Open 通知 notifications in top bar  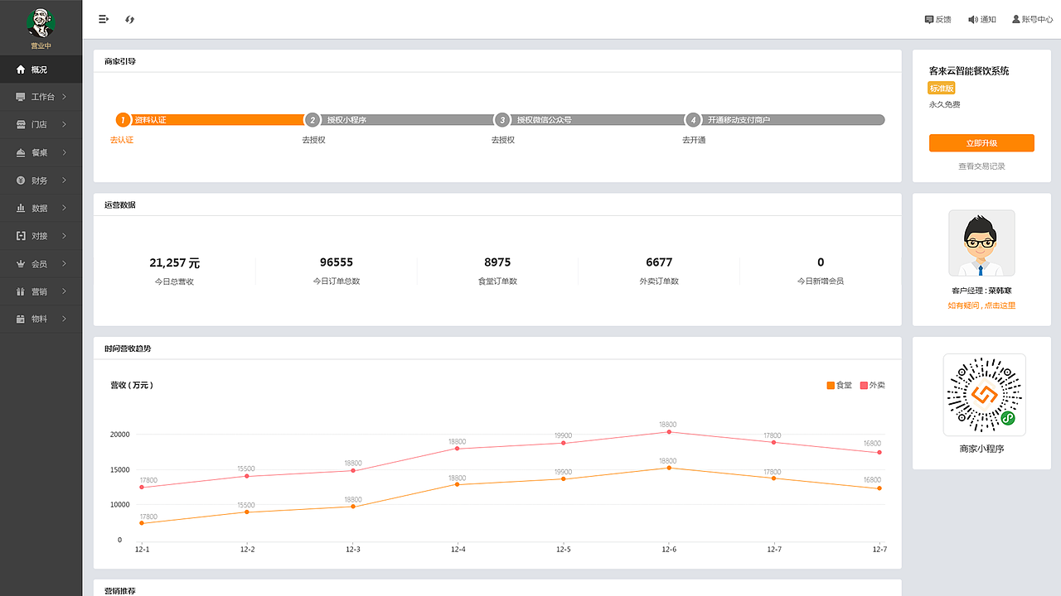981,19
